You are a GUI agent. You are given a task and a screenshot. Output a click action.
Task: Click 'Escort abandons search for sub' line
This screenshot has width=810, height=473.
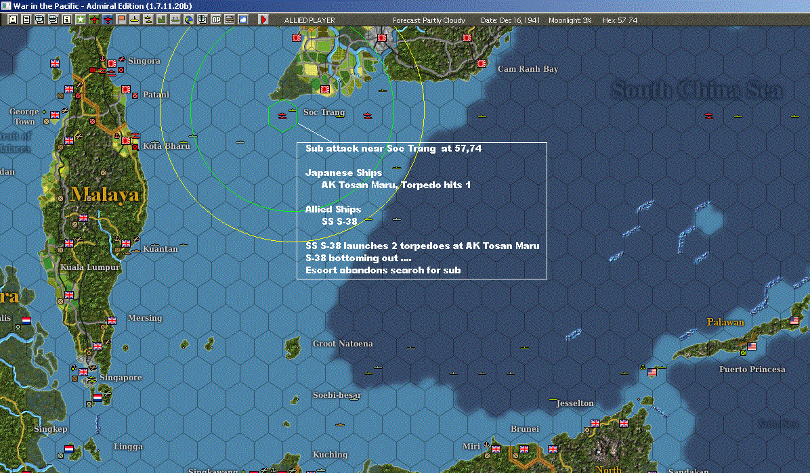[x=383, y=270]
